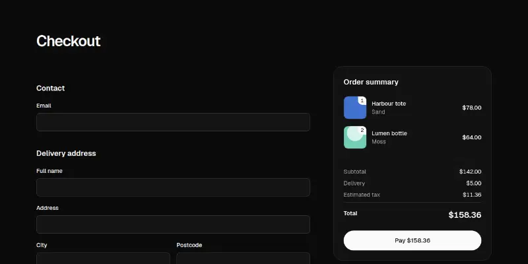This screenshot has width=528, height=264.
Task: Click the Email input field
Action: point(173,122)
